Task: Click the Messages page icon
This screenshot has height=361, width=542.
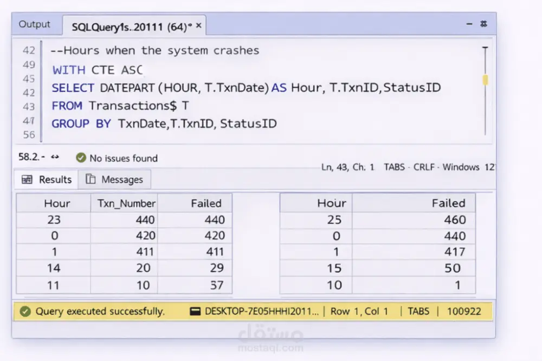Action: point(91,179)
